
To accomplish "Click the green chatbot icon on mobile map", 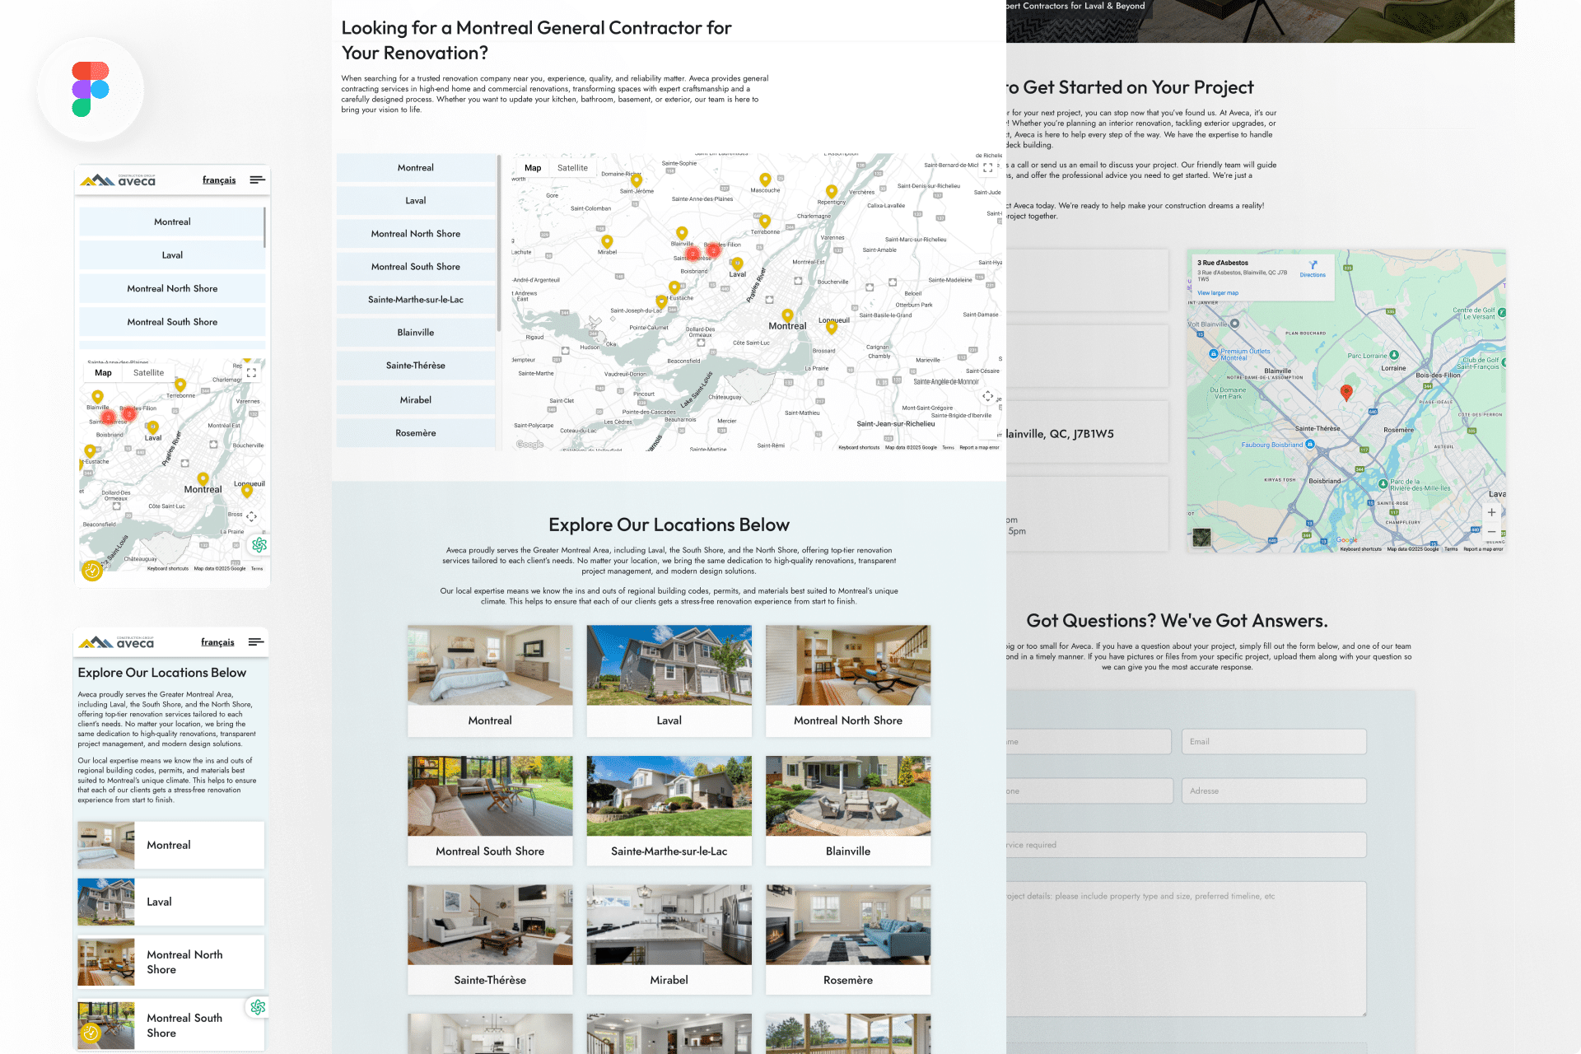I will (x=259, y=544).
